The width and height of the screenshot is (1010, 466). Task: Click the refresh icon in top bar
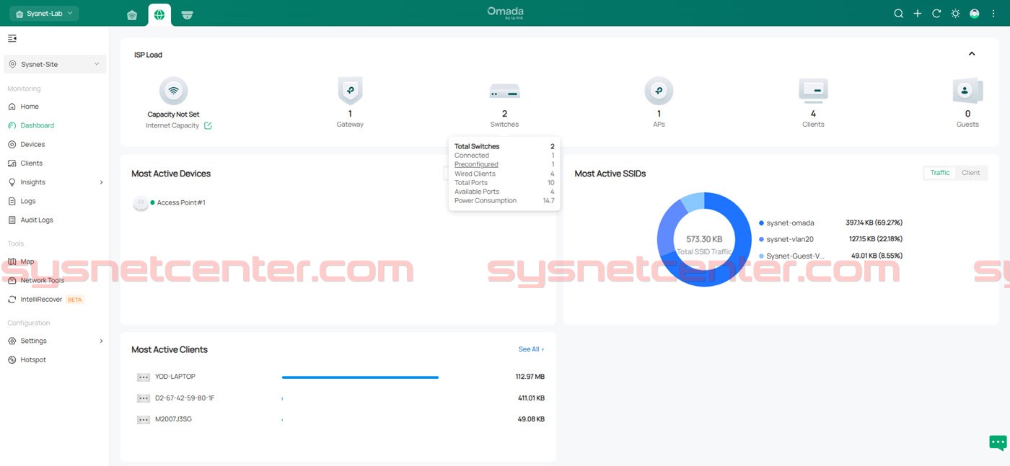click(x=936, y=14)
